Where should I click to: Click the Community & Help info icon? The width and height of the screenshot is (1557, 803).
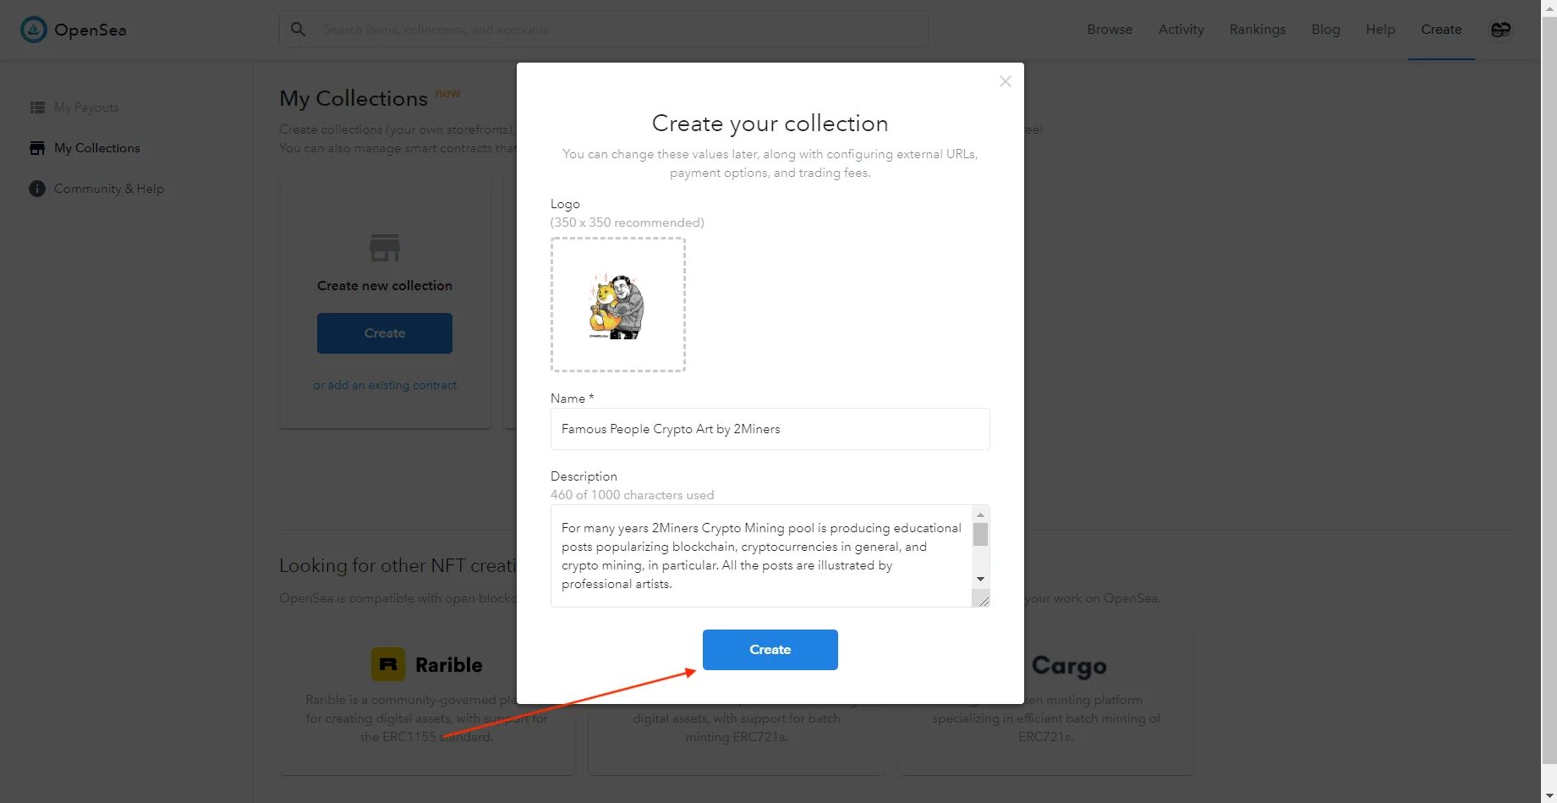(x=37, y=189)
